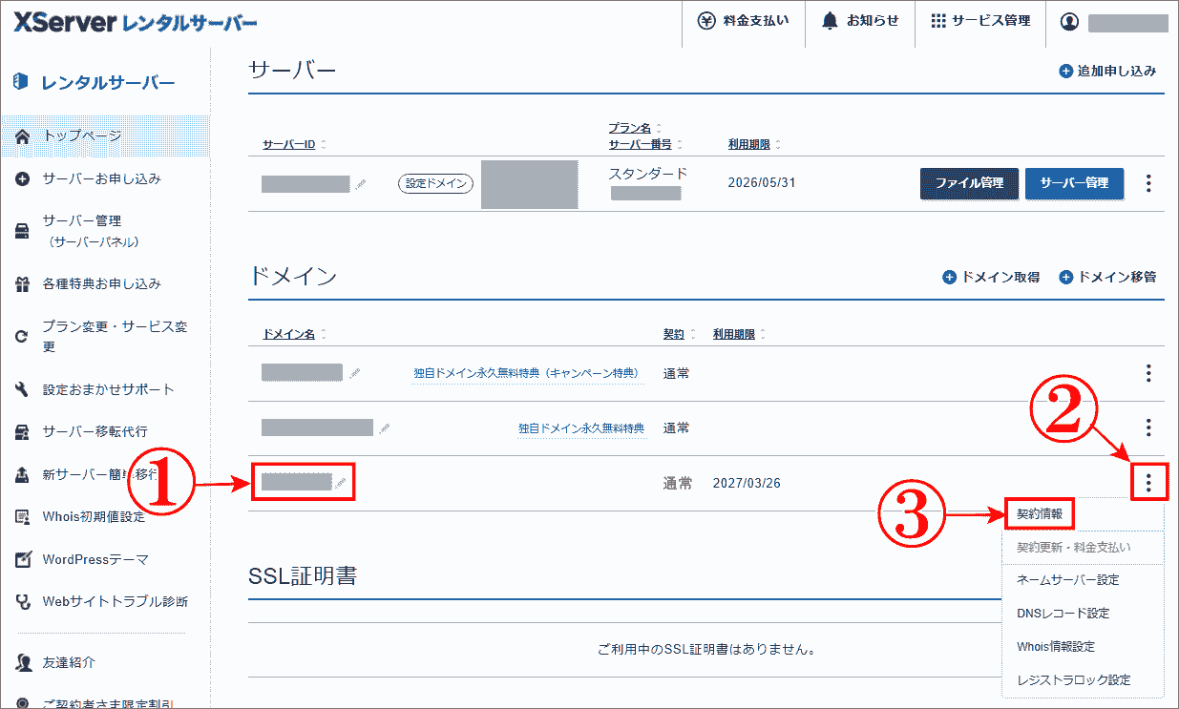1179x709 pixels.
Task: Open three-dot menu in server row
Action: pos(1148,183)
